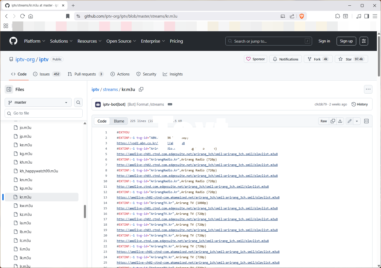
Task: Copy raw file contents
Action: pyautogui.click(x=333, y=121)
